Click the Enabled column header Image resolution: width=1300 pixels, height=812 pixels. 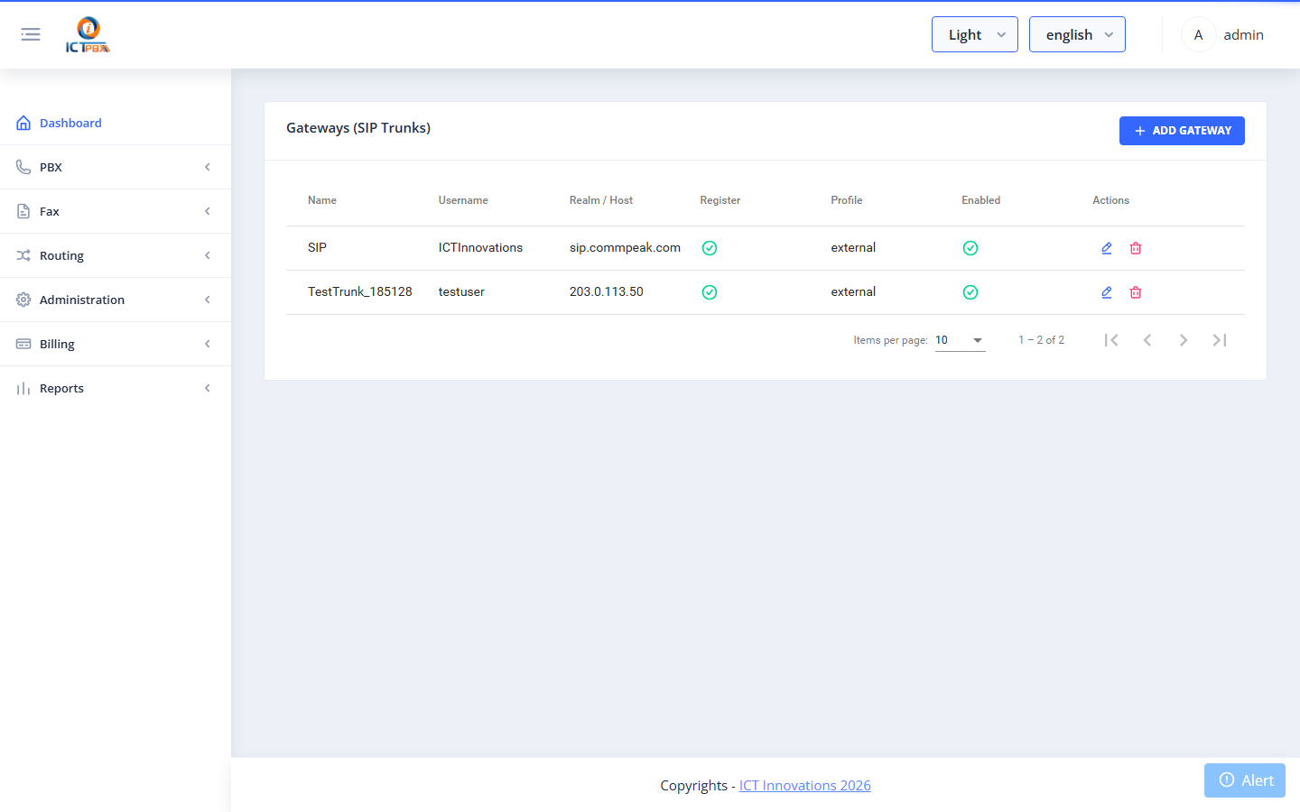click(x=981, y=200)
